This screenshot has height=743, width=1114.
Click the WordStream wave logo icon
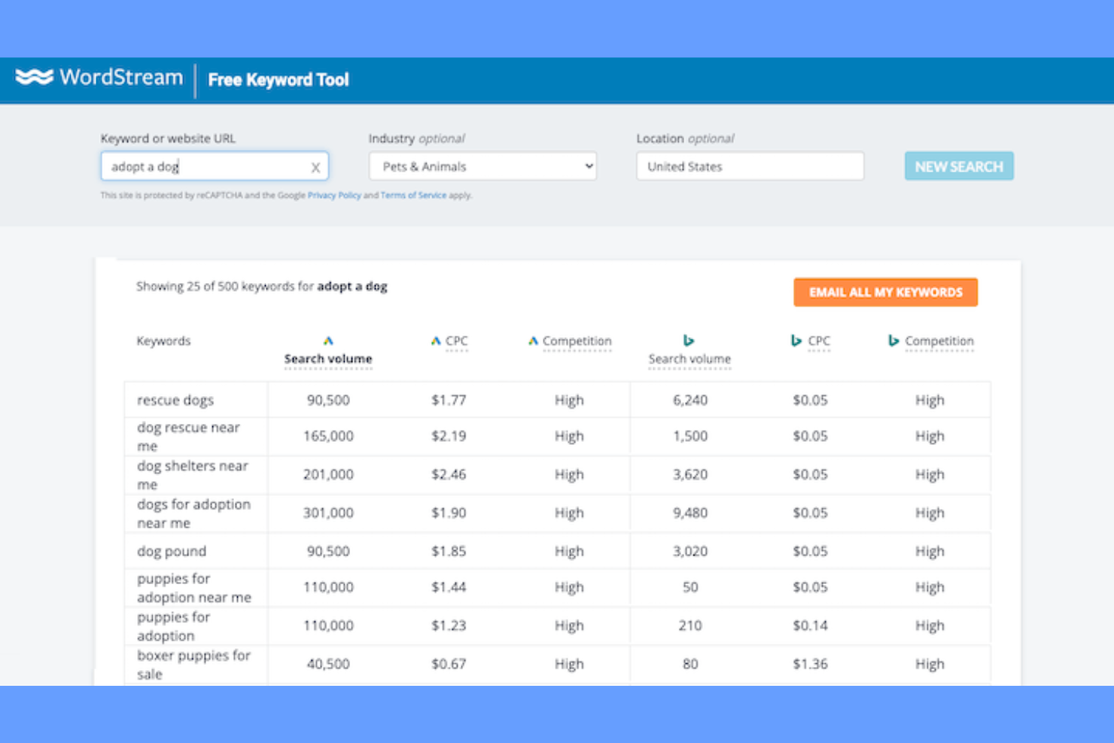click(35, 77)
